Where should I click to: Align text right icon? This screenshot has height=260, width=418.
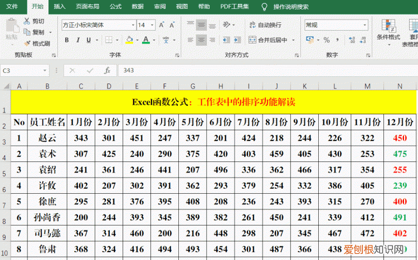click(212, 40)
